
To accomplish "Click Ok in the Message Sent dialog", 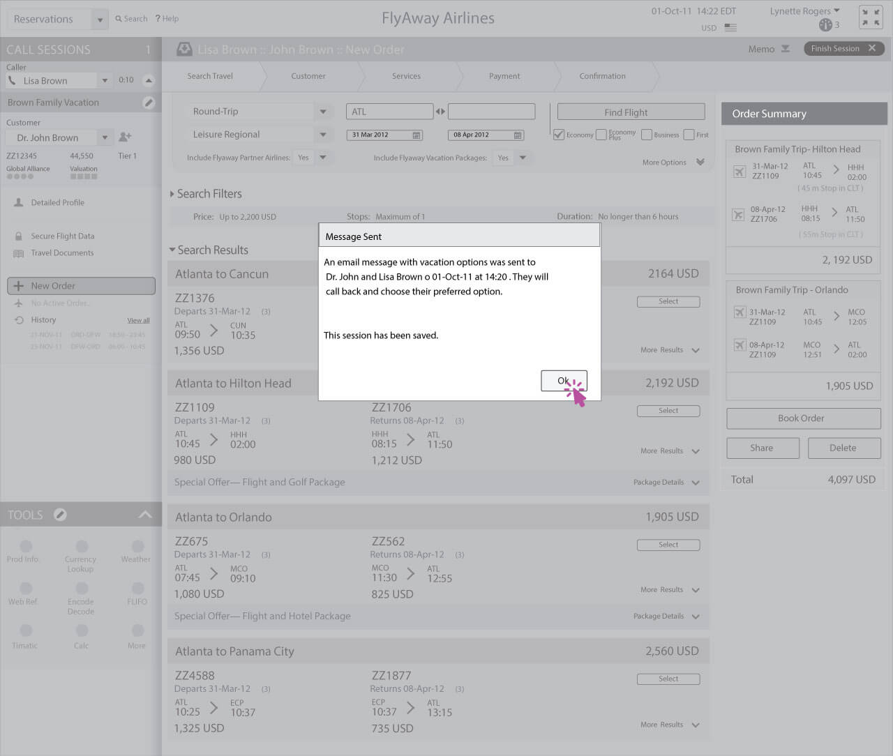I will pyautogui.click(x=563, y=381).
